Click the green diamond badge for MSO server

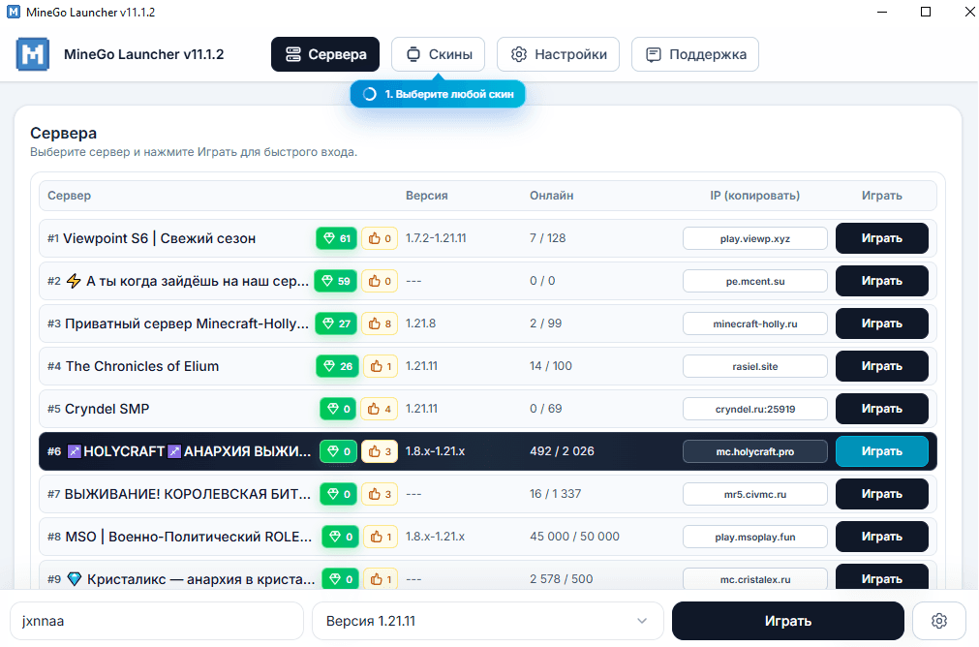(340, 537)
